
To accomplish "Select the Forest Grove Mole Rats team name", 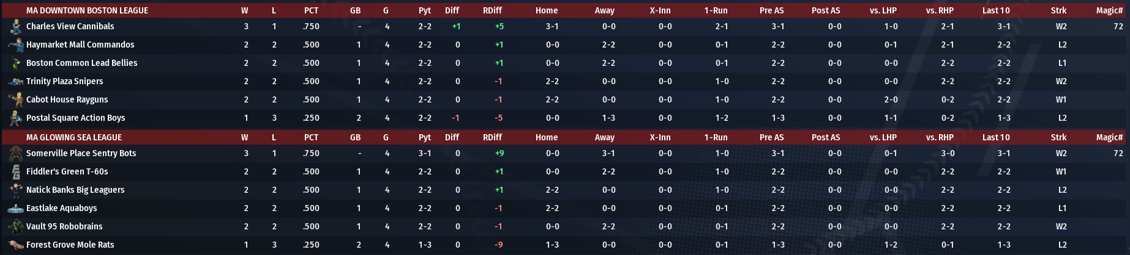I will (70, 245).
